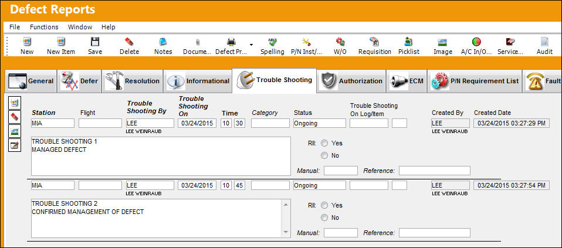The image size is (562, 248).
Task: Click the Station field in first record
Action: click(53, 123)
